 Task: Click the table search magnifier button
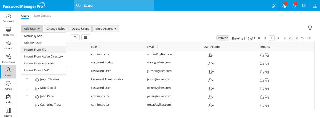pos(75,37)
